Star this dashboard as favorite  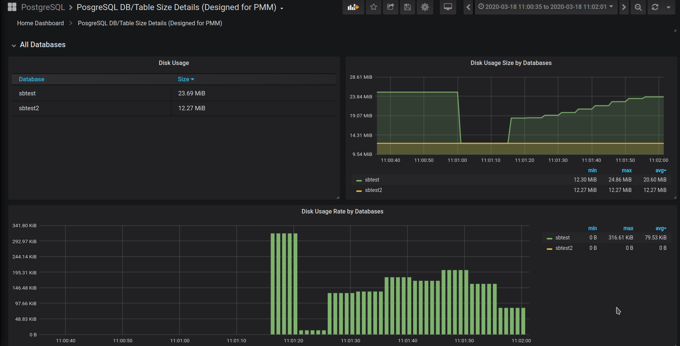(373, 7)
